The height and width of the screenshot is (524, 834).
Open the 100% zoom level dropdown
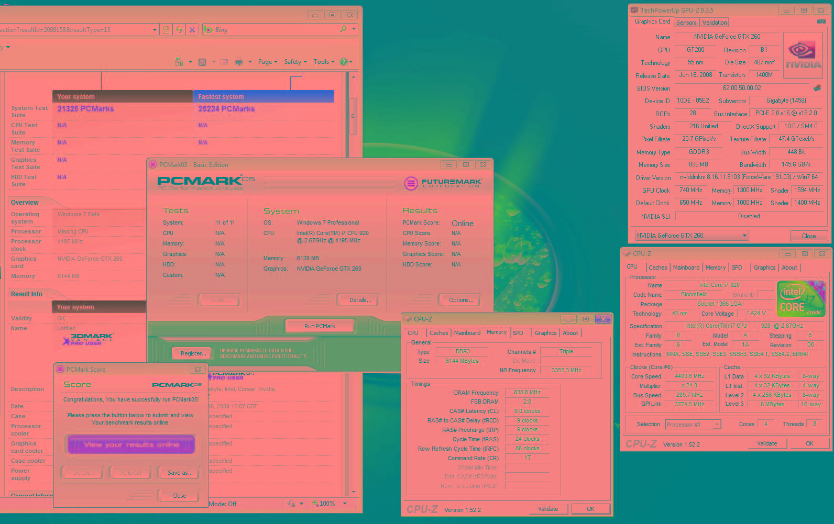[x=345, y=504]
